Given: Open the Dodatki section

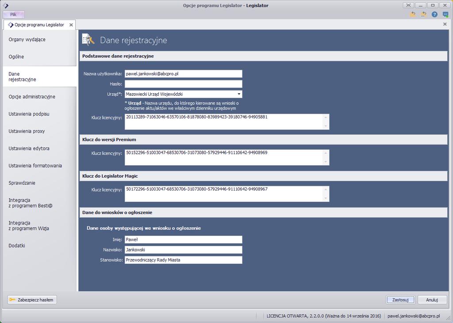Looking at the screenshot, I should tap(39, 246).
